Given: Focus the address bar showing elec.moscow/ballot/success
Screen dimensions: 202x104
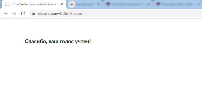Looking at the screenshot, I should coord(115,13).
